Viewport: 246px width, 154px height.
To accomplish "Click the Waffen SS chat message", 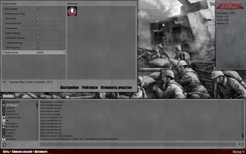I will click(x=57, y=136).
